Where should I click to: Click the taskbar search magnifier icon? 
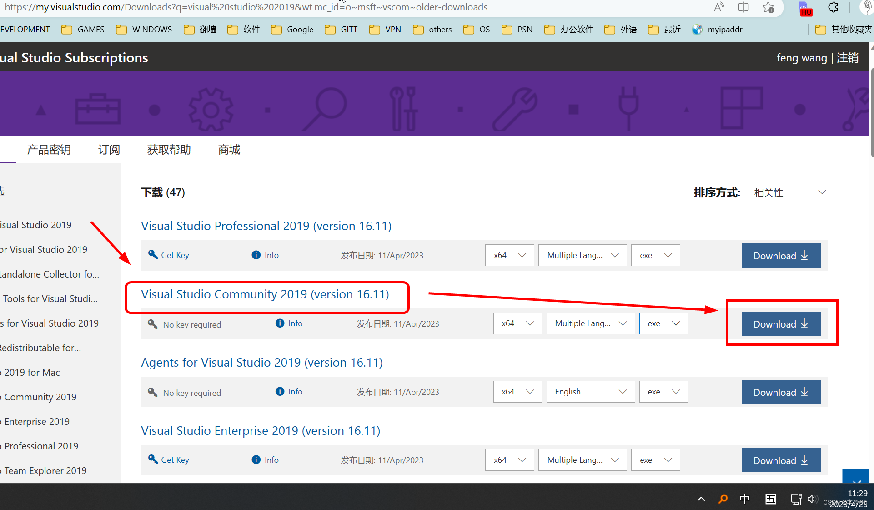[723, 499]
